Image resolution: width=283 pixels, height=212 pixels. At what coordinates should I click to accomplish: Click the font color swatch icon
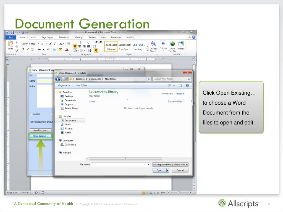(x=67, y=49)
